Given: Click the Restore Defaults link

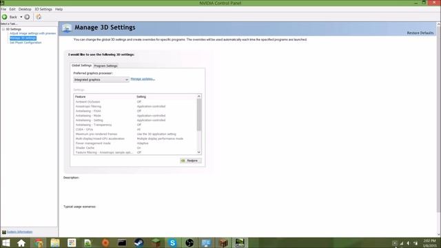Looking at the screenshot, I should (x=420, y=33).
